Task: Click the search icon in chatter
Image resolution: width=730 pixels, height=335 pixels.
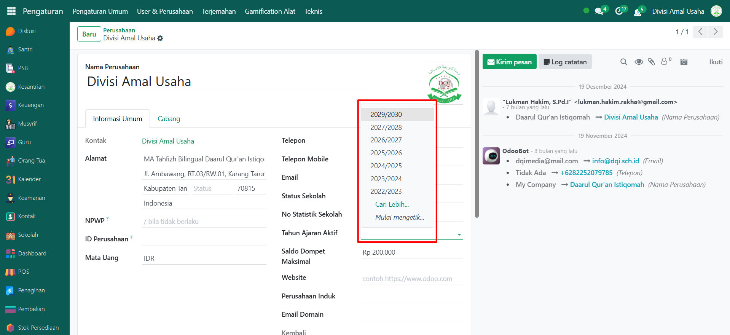Action: 623,62
